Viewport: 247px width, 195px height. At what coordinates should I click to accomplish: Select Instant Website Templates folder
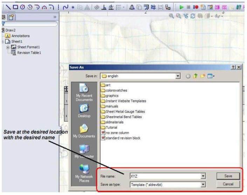click(123, 101)
